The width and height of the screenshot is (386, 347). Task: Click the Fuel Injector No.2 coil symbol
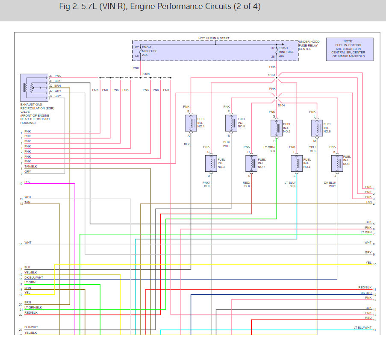pyautogui.click(x=277, y=128)
